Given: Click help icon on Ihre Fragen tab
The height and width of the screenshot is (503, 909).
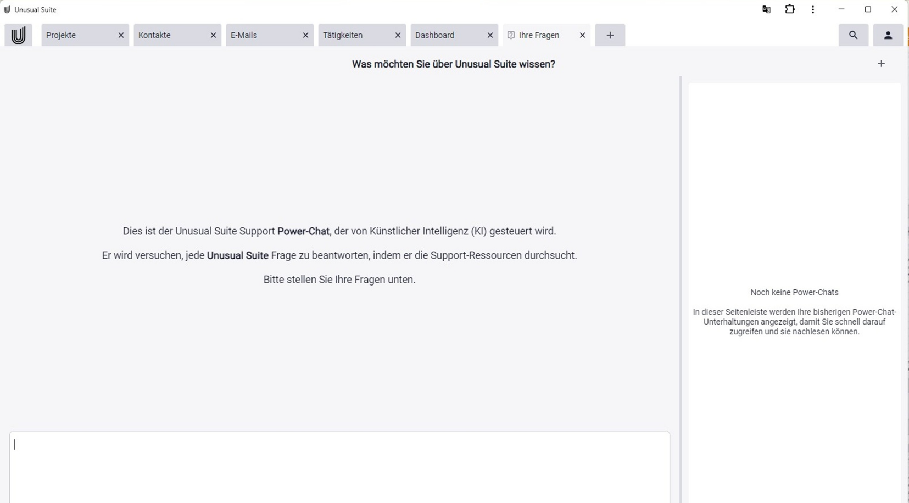Looking at the screenshot, I should (511, 35).
